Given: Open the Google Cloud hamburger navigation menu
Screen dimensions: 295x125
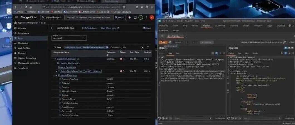Looking at the screenshot, I should pyautogui.click(x=16, y=17).
